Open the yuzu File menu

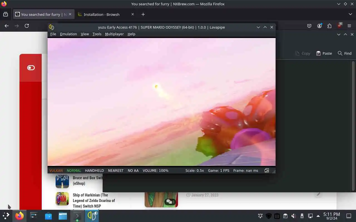tap(53, 34)
